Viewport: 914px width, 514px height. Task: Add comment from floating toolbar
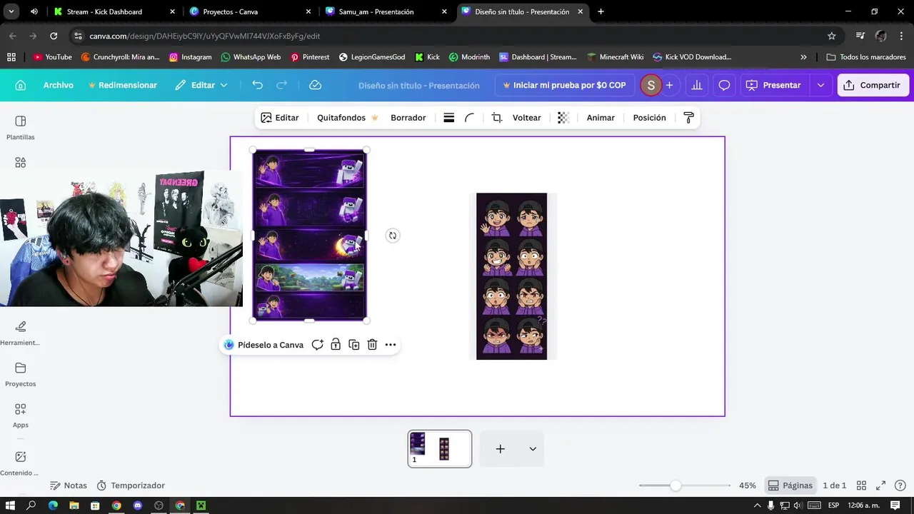coord(317,345)
